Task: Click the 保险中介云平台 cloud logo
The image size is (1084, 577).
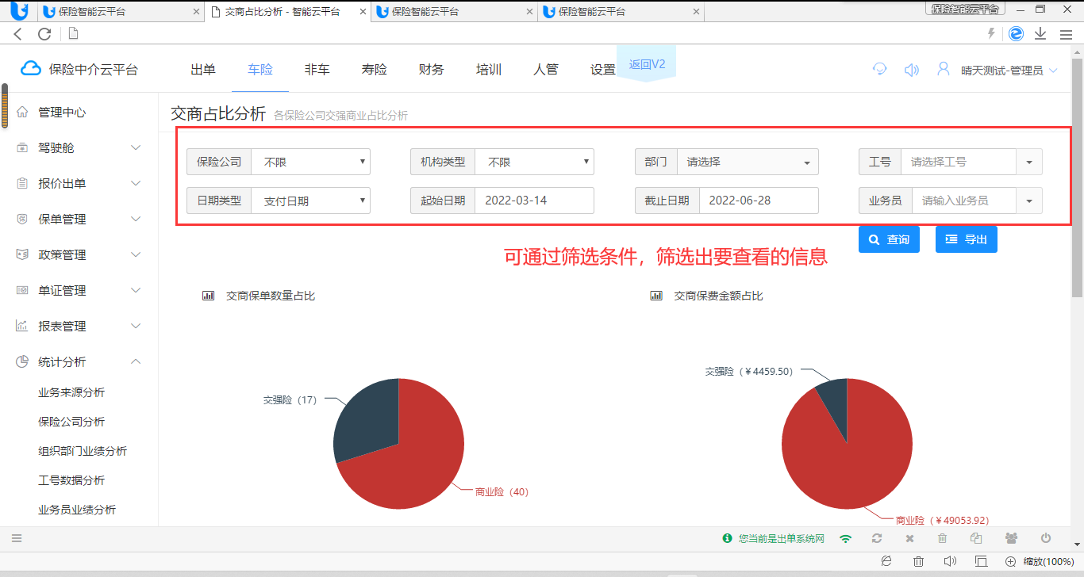Action: (x=79, y=69)
